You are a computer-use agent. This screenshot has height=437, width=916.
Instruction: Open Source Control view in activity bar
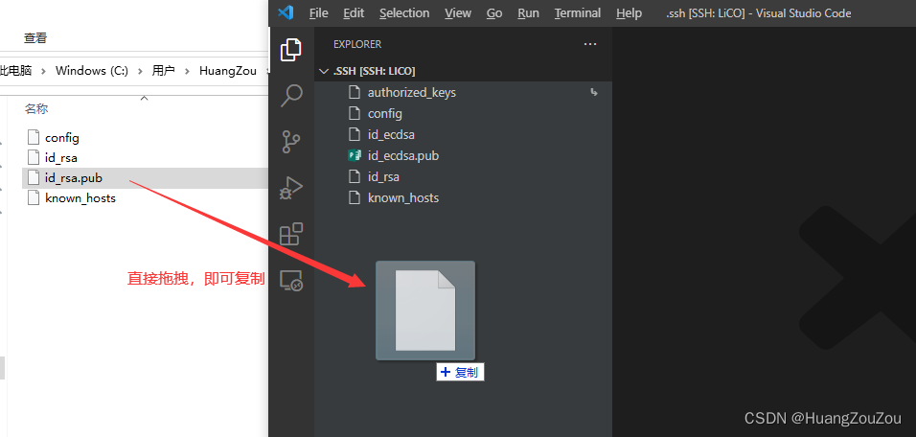tap(291, 142)
